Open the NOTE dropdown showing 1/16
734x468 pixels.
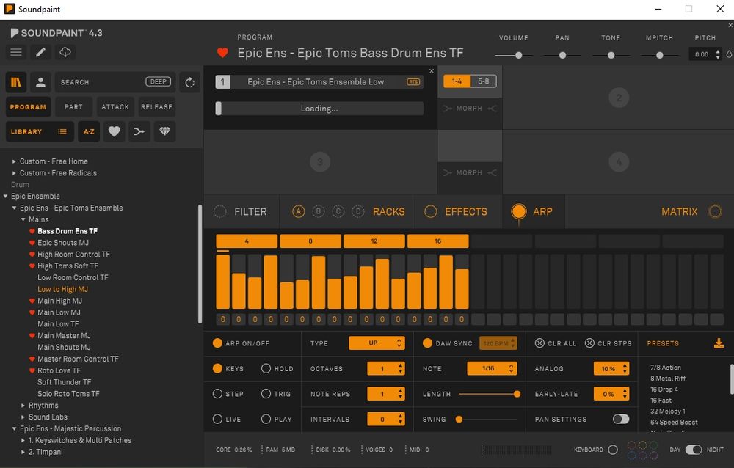point(492,368)
